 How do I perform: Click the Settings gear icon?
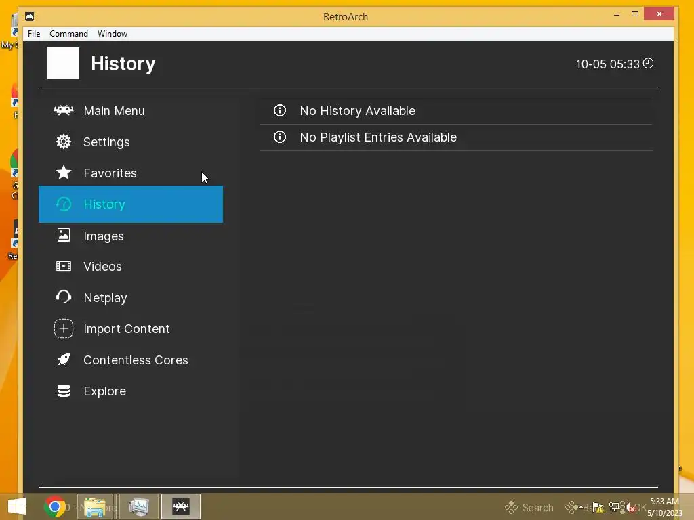point(64,142)
